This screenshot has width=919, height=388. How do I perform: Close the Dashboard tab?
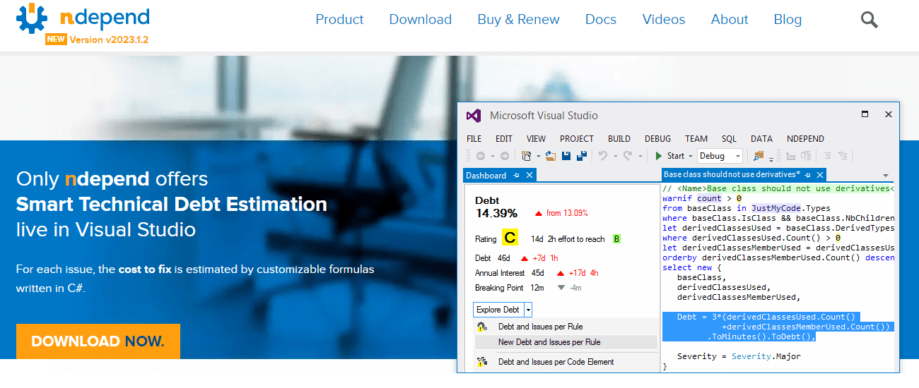tap(529, 176)
